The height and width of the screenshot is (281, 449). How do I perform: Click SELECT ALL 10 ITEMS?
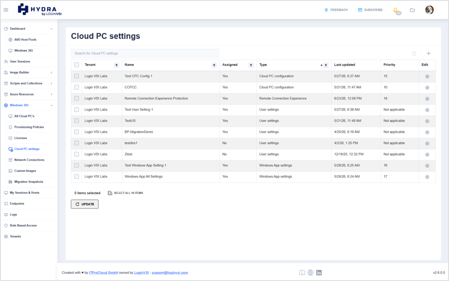tap(125, 193)
